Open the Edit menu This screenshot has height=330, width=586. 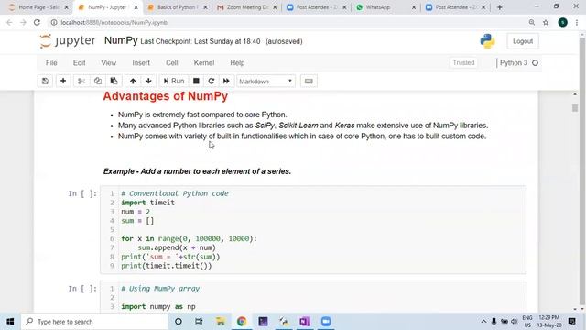click(80, 63)
